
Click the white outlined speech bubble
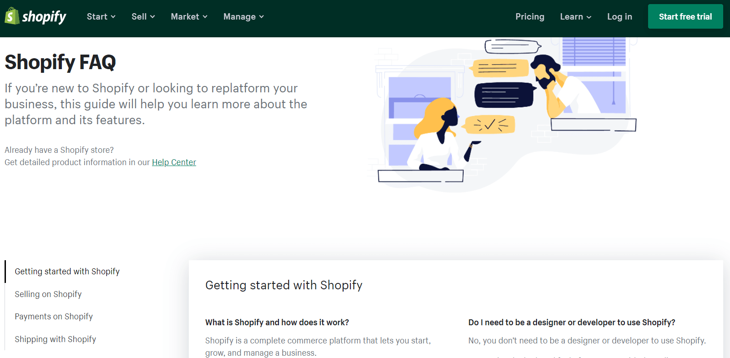pyautogui.click(x=512, y=46)
